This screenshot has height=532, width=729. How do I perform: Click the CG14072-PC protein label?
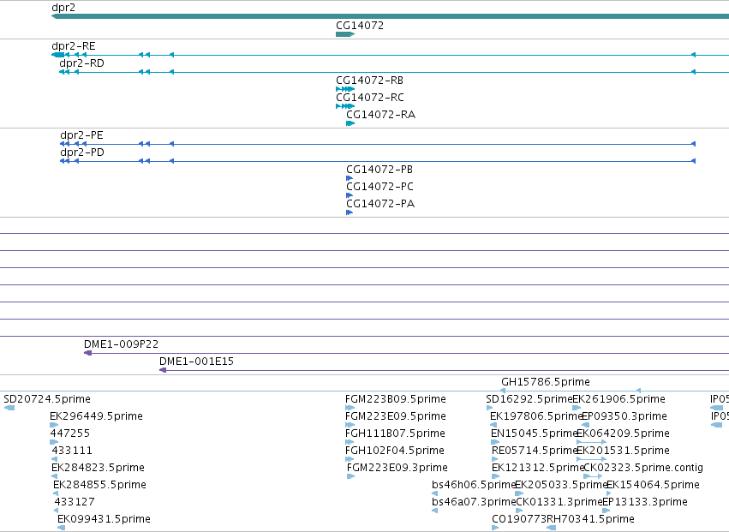point(379,187)
